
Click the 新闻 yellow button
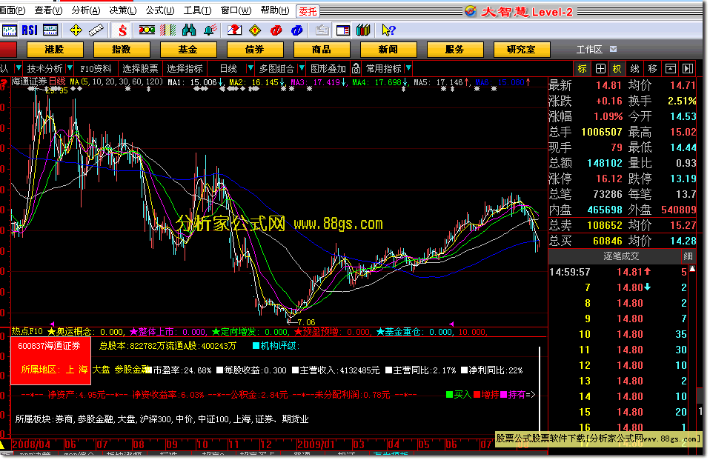(388, 50)
